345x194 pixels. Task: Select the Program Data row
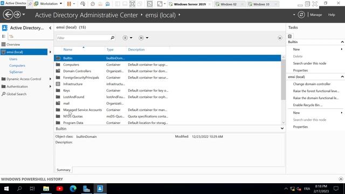point(168,123)
